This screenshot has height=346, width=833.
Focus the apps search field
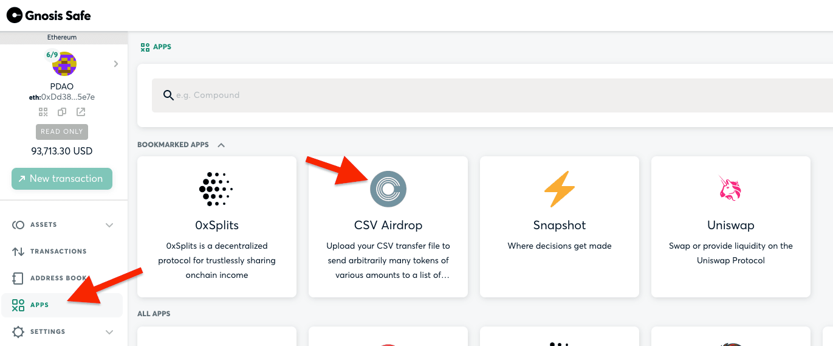(492, 95)
